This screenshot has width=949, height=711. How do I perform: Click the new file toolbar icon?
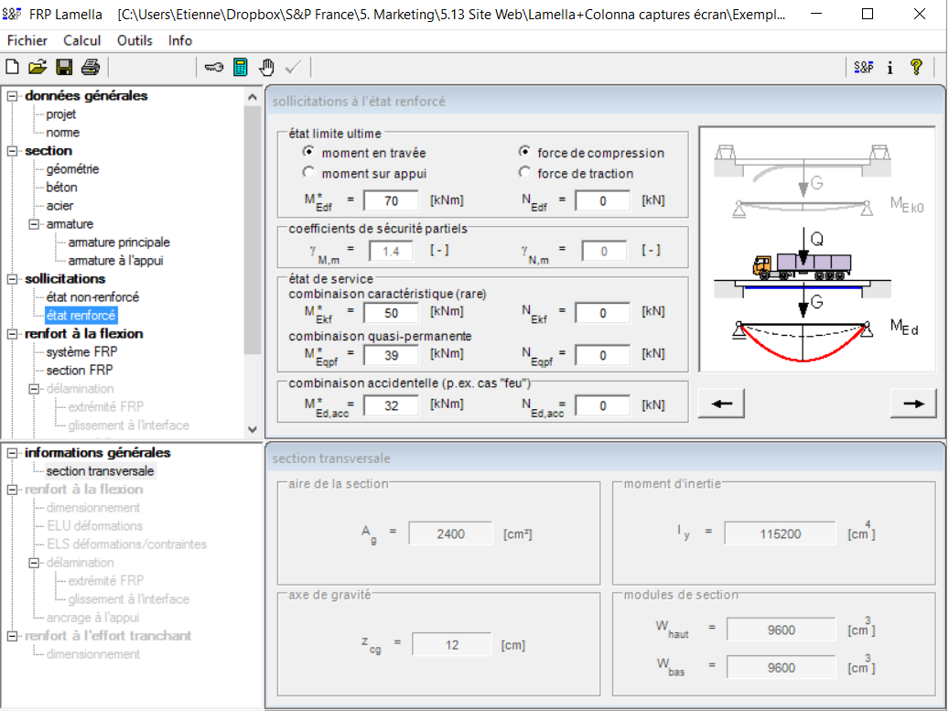(x=12, y=67)
